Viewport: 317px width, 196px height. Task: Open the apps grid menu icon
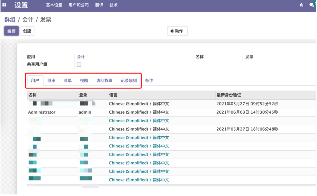click(4, 5)
